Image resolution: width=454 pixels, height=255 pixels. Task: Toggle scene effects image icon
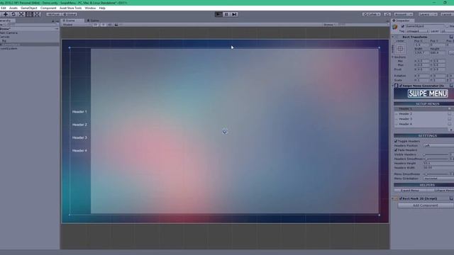116,25
